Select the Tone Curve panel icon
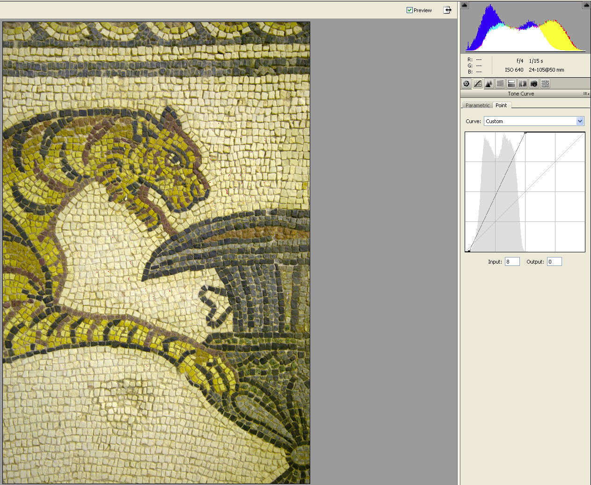The height and width of the screenshot is (485, 591). pyautogui.click(x=477, y=84)
